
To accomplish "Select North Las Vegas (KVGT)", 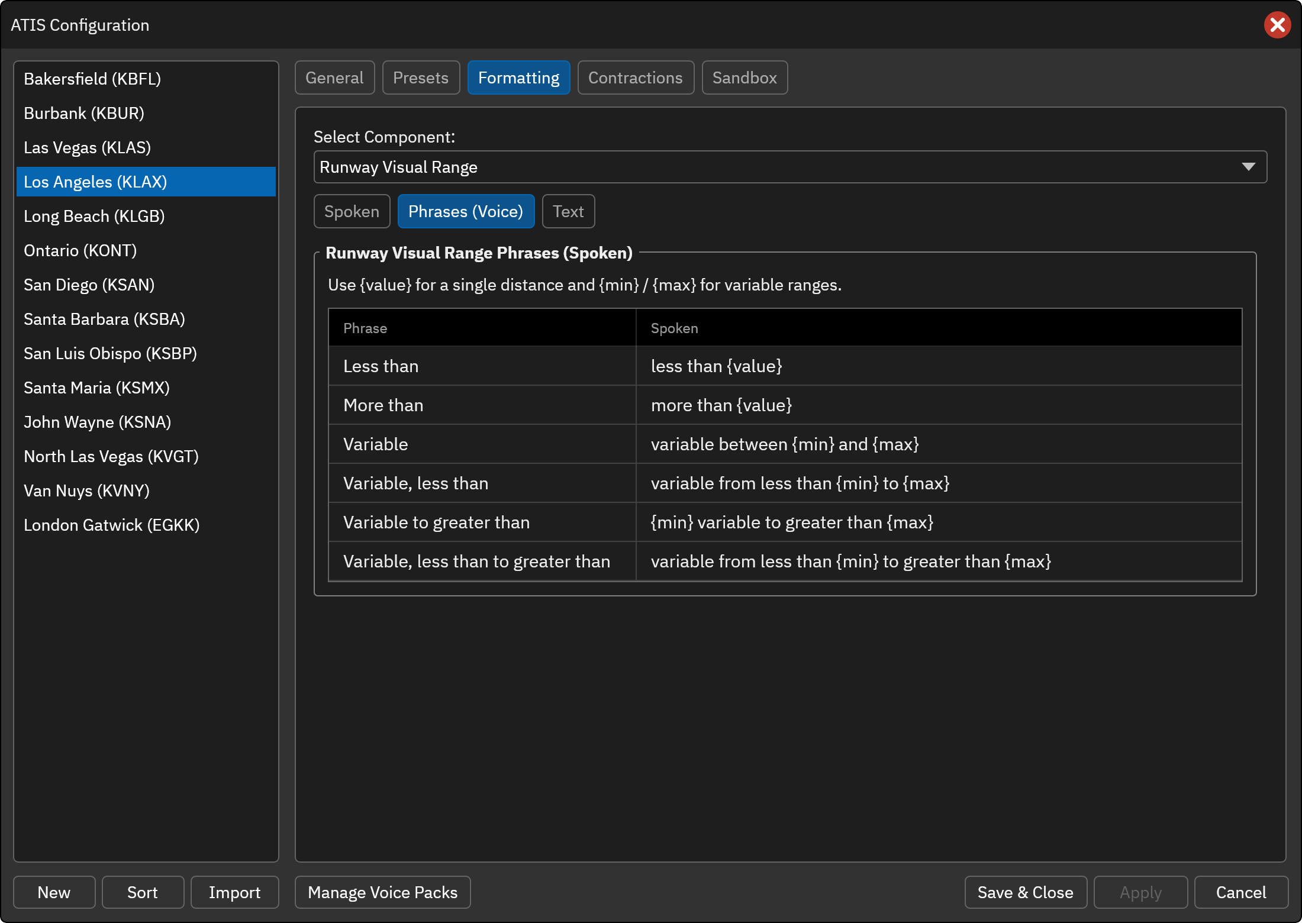I will coord(146,456).
